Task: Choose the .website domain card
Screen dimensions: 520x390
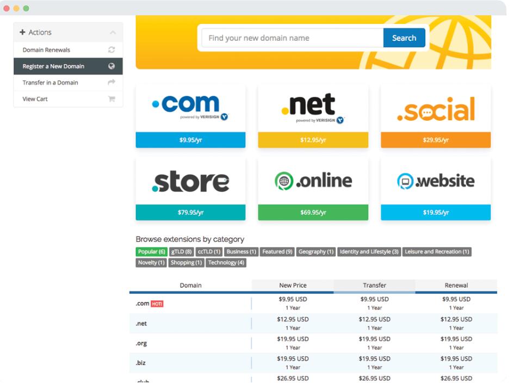Action: pos(436,189)
